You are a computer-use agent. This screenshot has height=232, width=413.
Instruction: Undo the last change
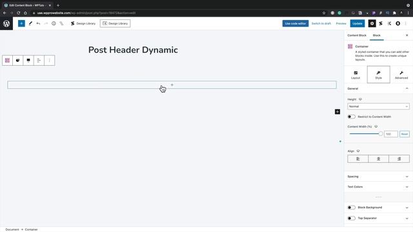[x=38, y=23]
